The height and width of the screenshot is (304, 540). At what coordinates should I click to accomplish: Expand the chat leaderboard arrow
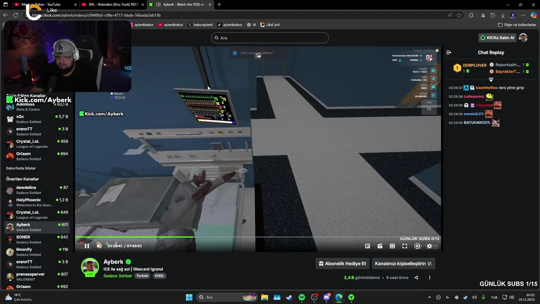tap(491, 79)
